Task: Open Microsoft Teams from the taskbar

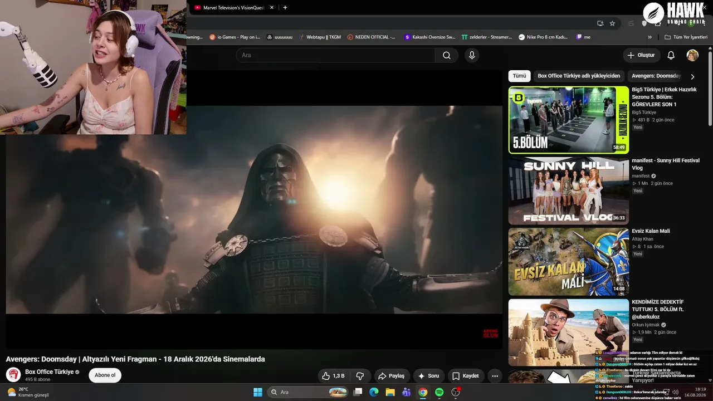Action: 407,392
